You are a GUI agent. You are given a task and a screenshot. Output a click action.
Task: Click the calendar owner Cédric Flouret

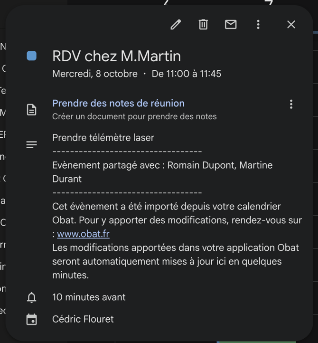[83, 320]
